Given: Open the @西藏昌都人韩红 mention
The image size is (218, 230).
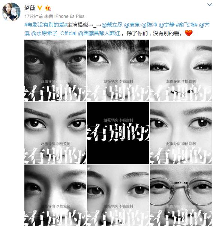Looking at the screenshot, I should pos(99,33).
